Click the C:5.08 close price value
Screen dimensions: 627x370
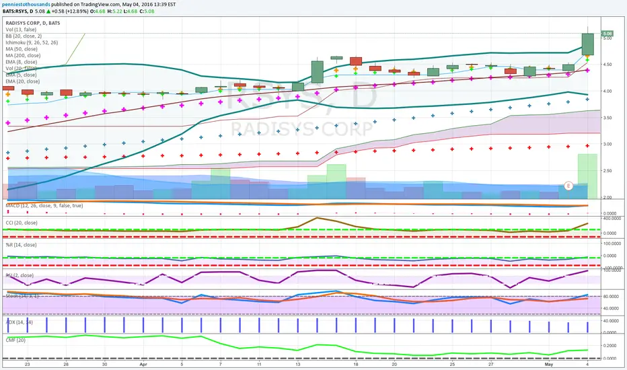point(147,11)
